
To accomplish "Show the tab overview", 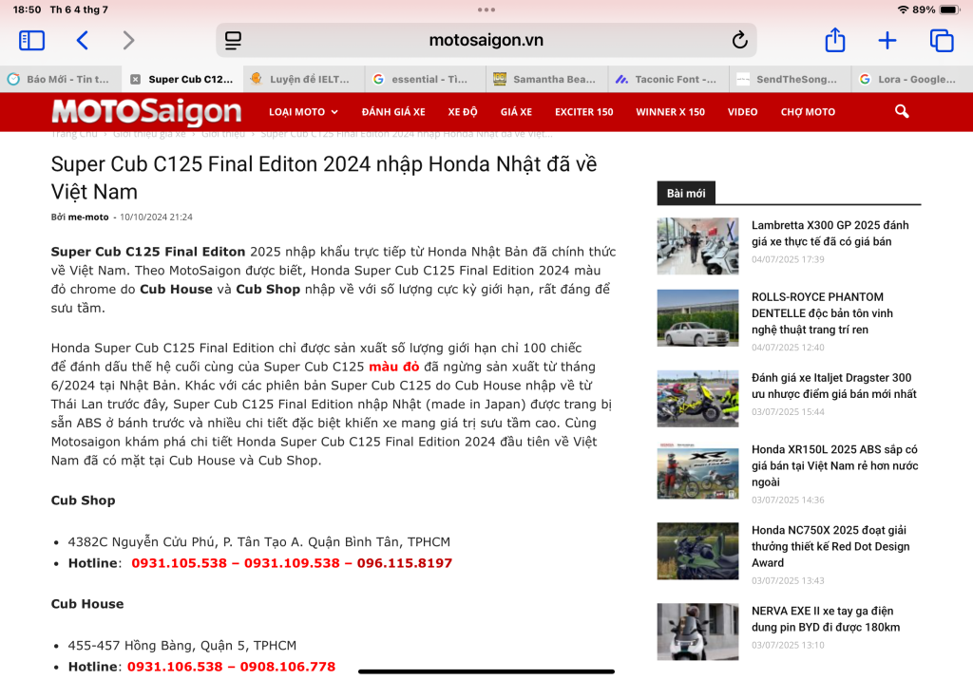I will click(942, 40).
